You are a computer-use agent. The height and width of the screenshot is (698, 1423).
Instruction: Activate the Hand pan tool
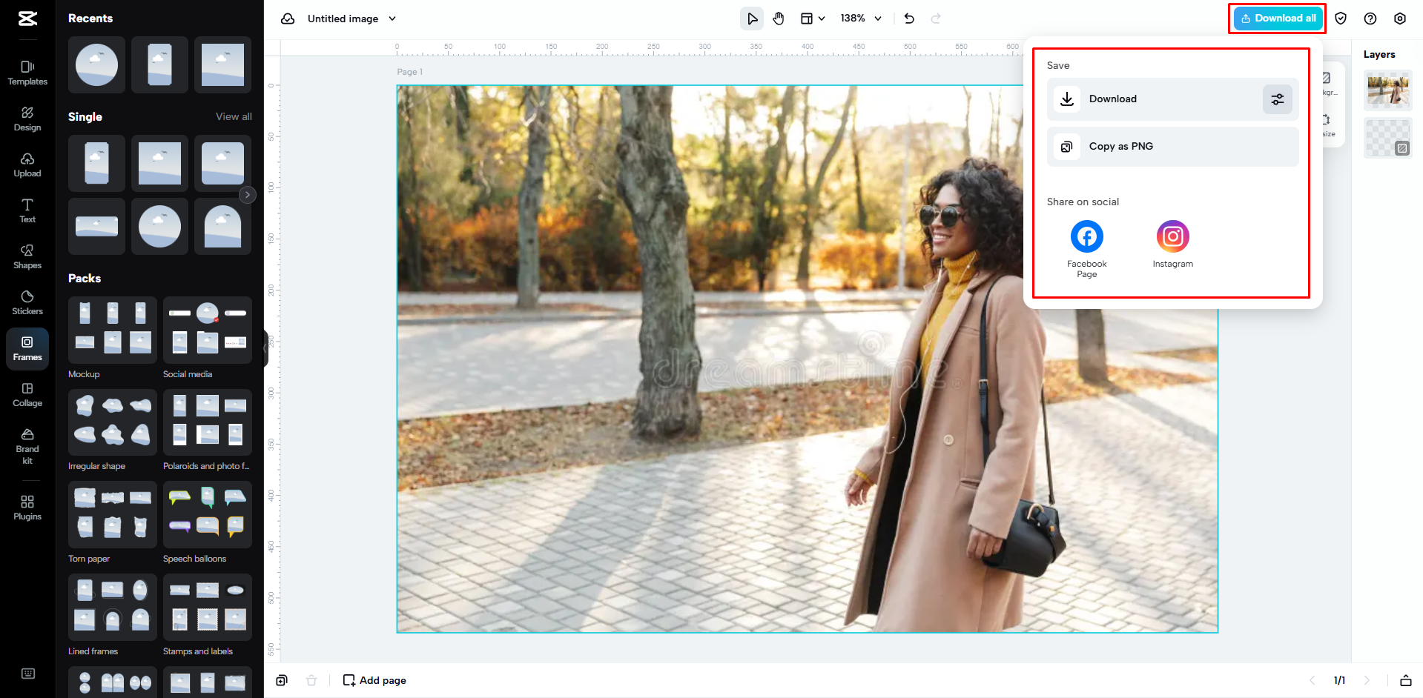(779, 19)
